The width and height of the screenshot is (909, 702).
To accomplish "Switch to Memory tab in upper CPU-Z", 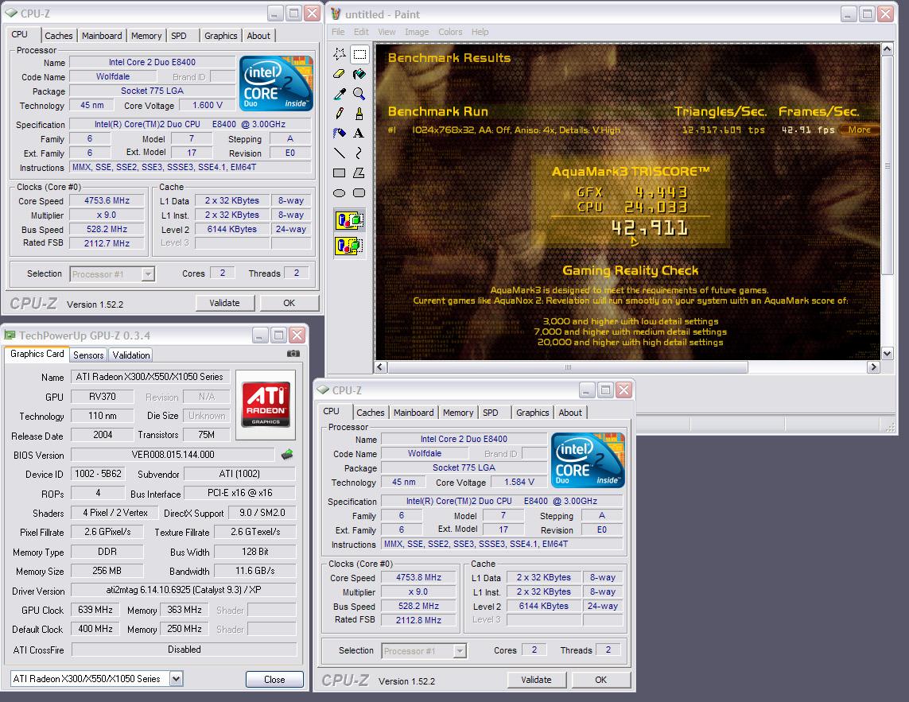I will pos(146,36).
